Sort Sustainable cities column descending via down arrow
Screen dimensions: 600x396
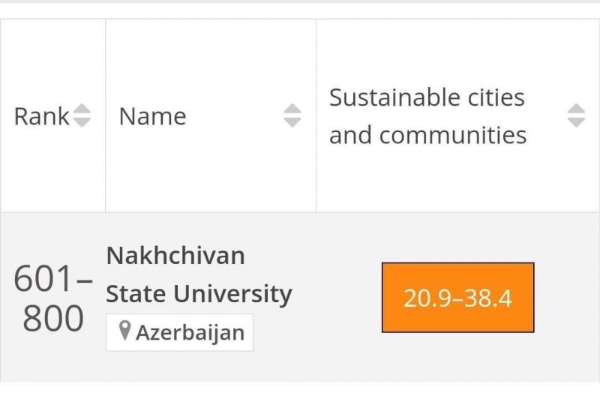(576, 122)
